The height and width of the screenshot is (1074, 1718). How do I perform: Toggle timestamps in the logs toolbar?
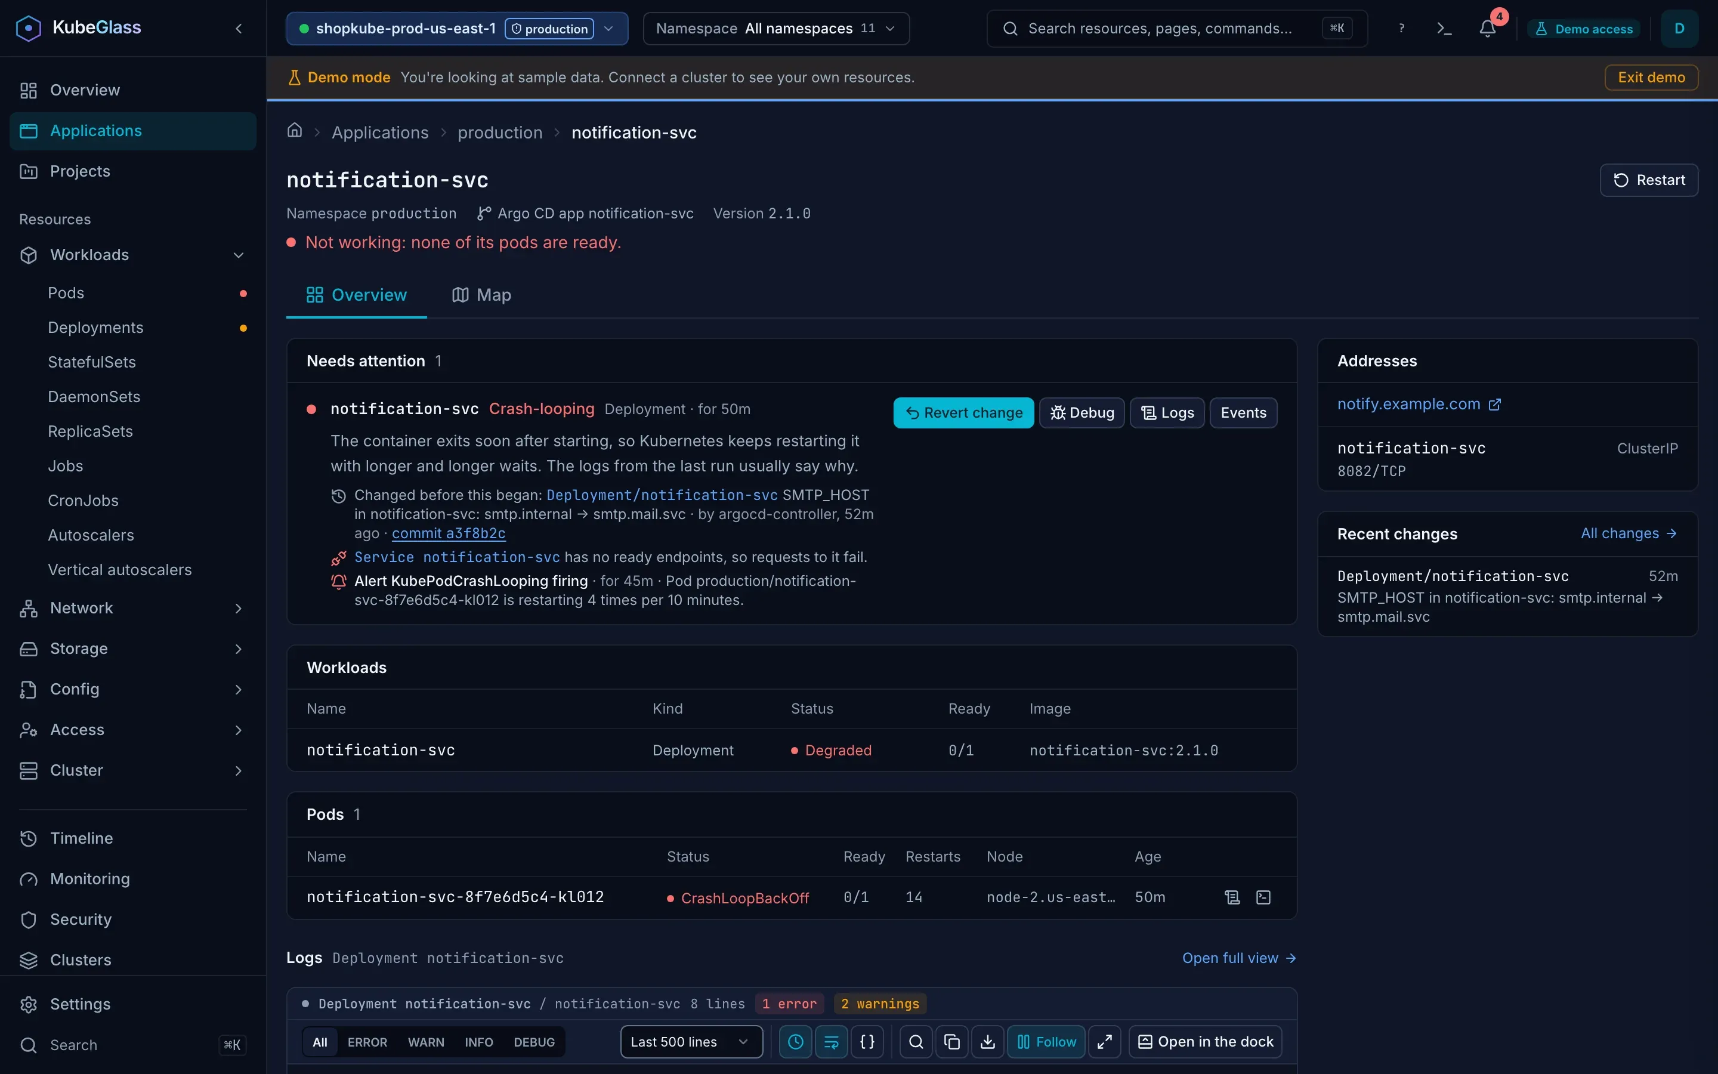(x=795, y=1041)
